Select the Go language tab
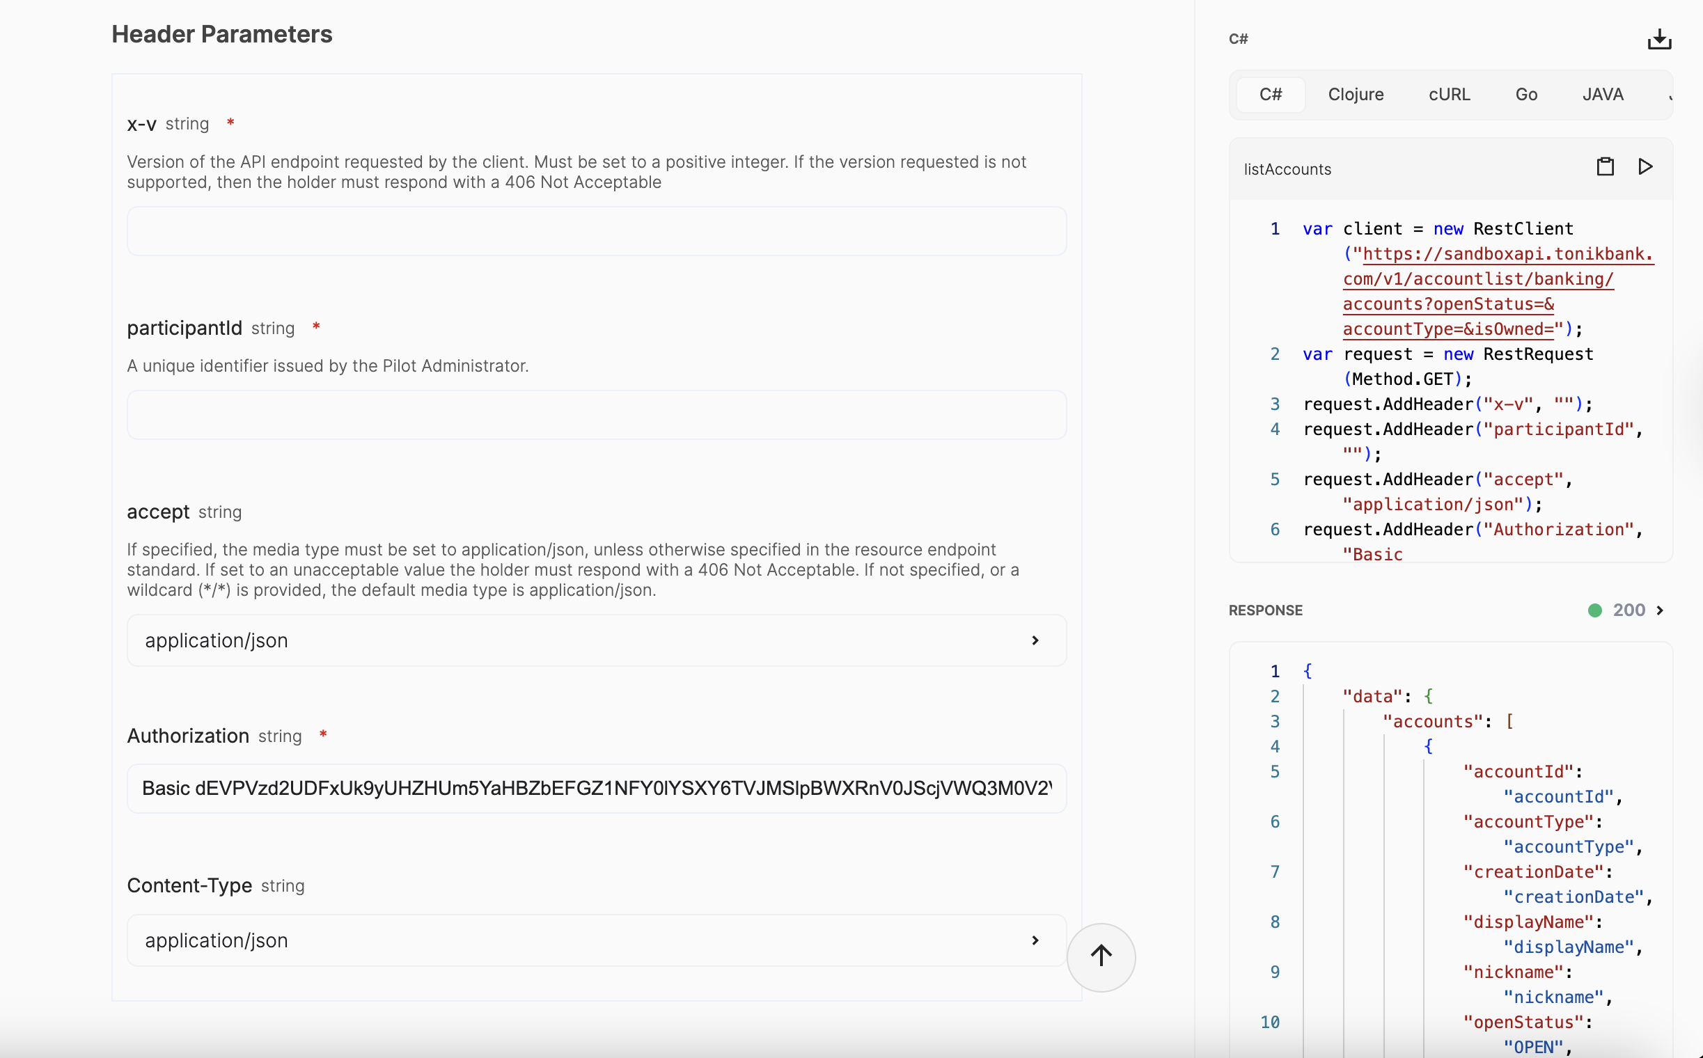The image size is (1703, 1058). [x=1526, y=95]
